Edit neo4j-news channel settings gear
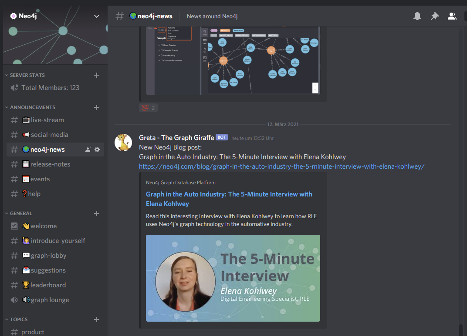The width and height of the screenshot is (467, 336). 97,150
